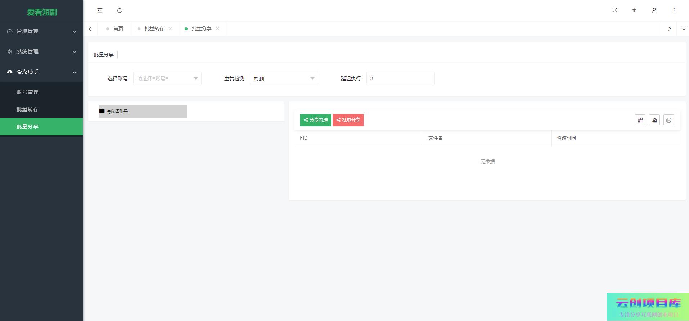Collapse the sidebar with the menu toggle icon
Screen dimensions: 689x321
pos(100,10)
